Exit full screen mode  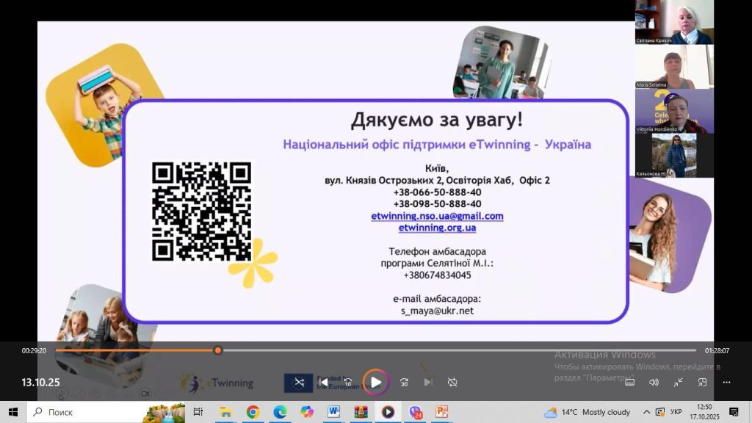pyautogui.click(x=678, y=382)
